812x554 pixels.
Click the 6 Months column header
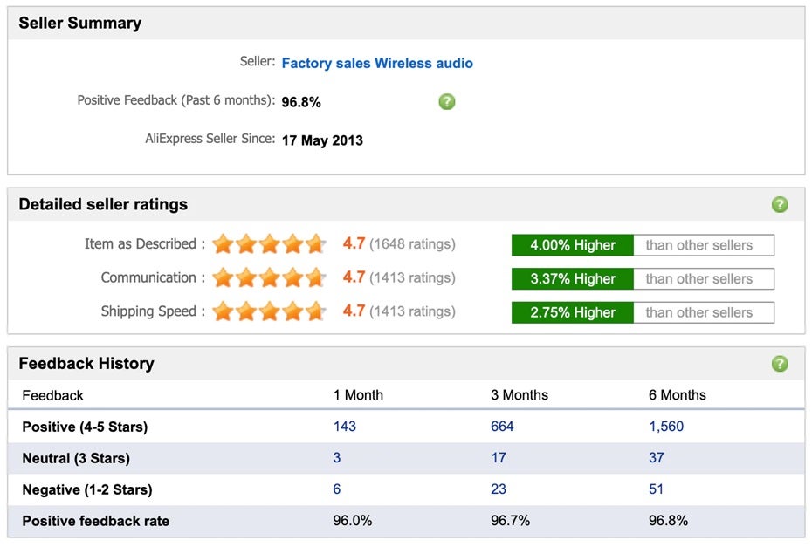coord(677,395)
